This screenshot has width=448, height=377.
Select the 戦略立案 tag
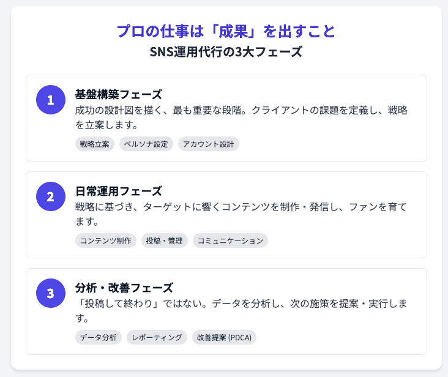[95, 144]
